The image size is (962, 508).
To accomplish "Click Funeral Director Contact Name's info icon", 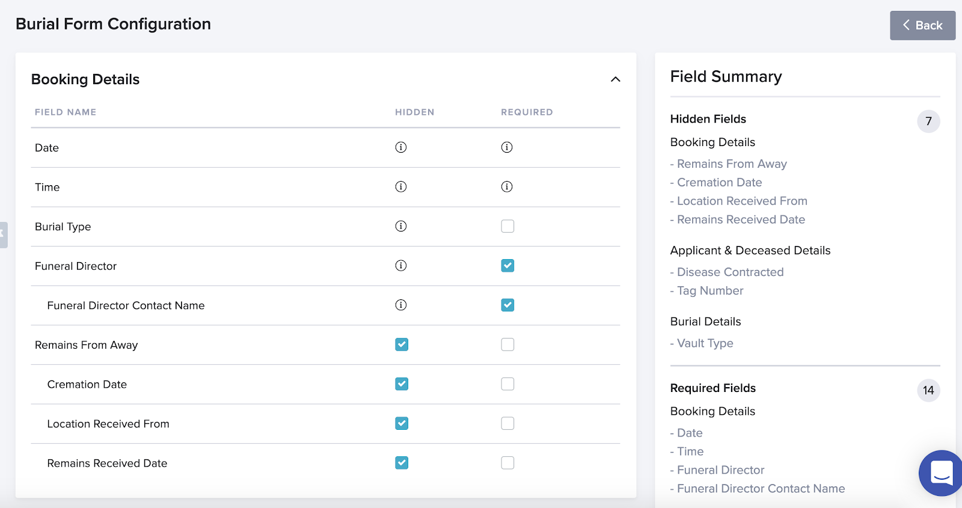I will click(401, 305).
